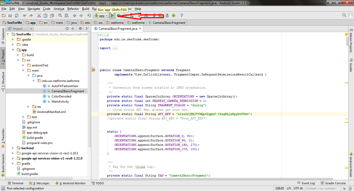Click the Open folder toolbar icon
The image size is (354, 191).
click(4, 16)
